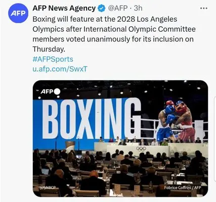Click the Fabrice Coffrini / AFP photo credit
The height and width of the screenshot is (202, 216).
(183, 187)
